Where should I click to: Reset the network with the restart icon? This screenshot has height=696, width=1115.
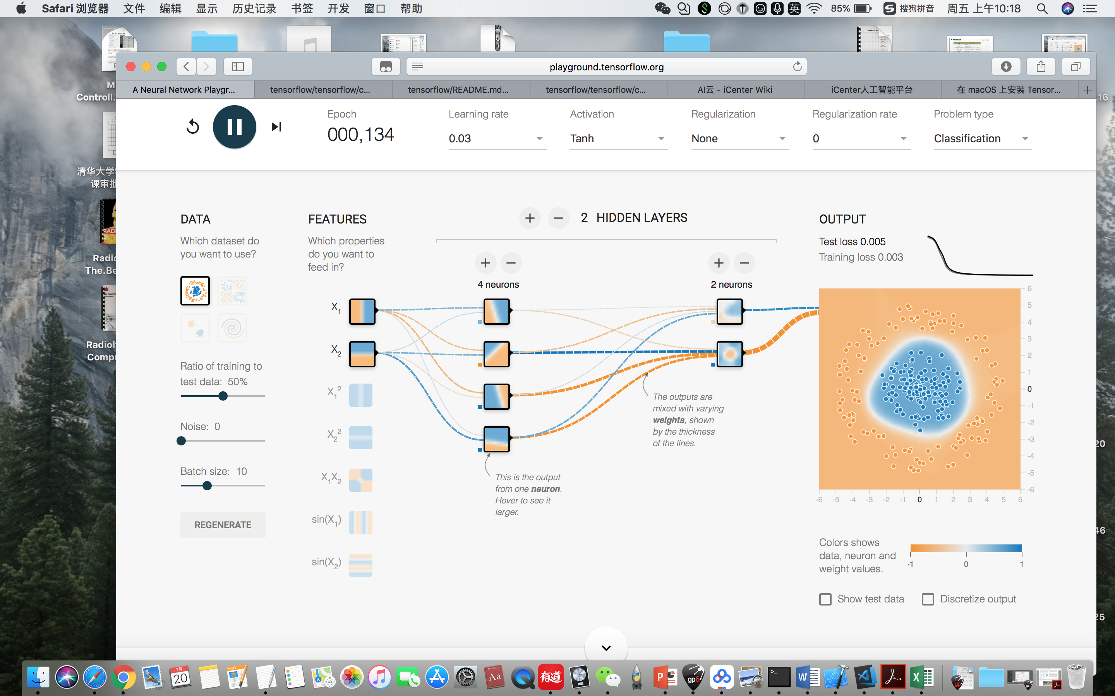tap(192, 126)
